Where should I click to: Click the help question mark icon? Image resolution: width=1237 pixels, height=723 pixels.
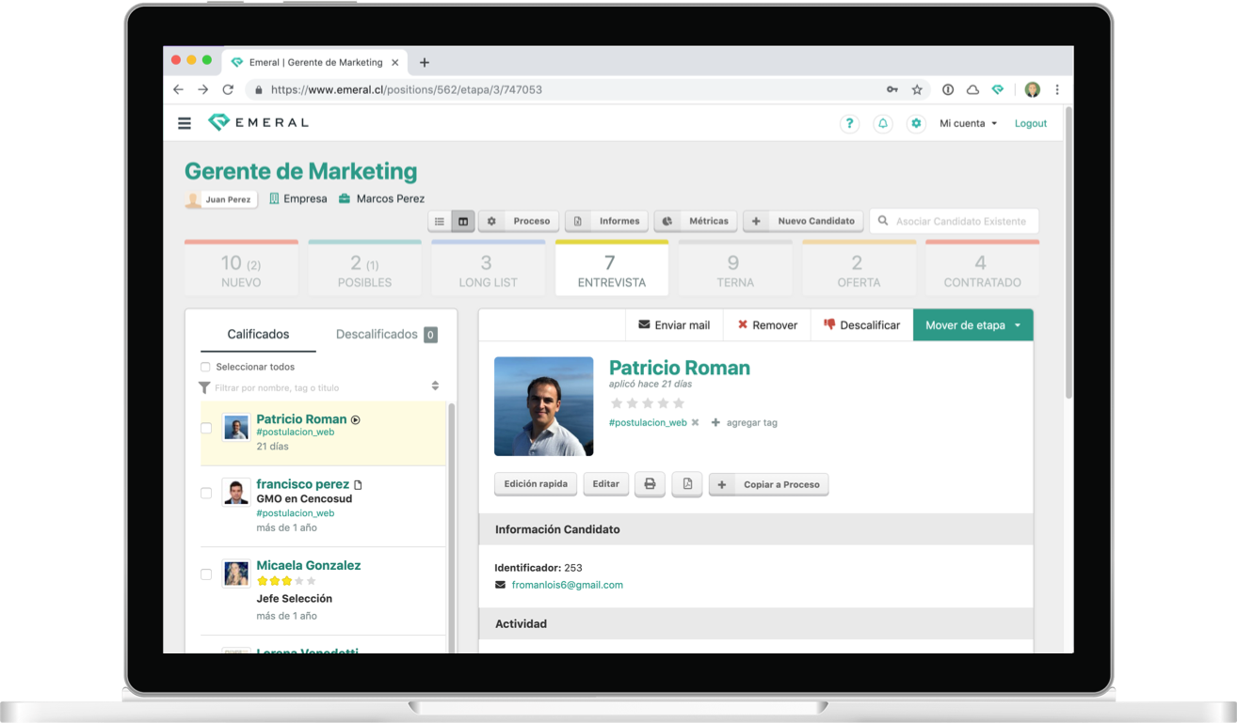click(x=849, y=123)
